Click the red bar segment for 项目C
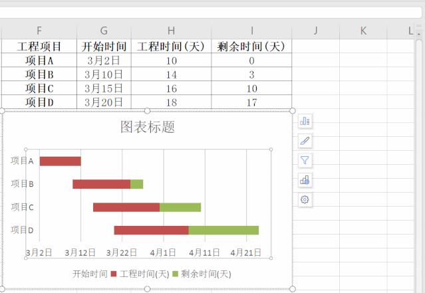The image size is (425, 293). pyautogui.click(x=126, y=207)
